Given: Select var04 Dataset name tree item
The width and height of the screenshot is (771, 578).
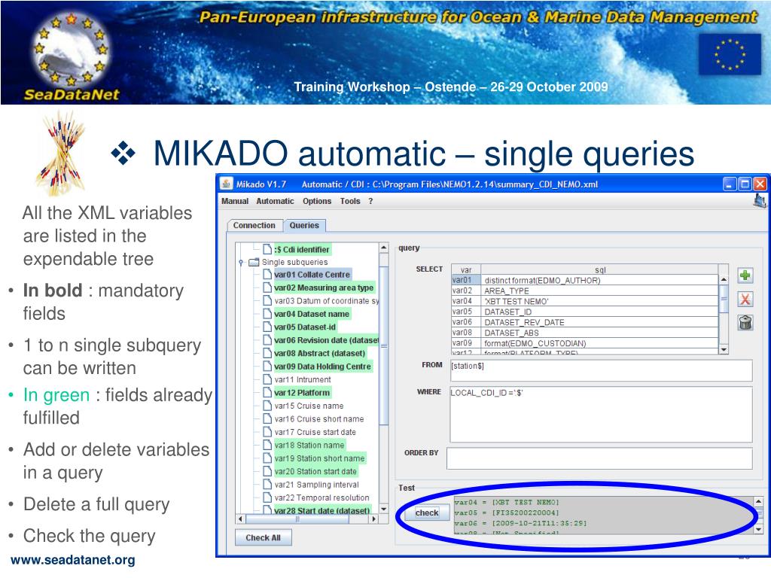Looking at the screenshot, I should tap(312, 314).
